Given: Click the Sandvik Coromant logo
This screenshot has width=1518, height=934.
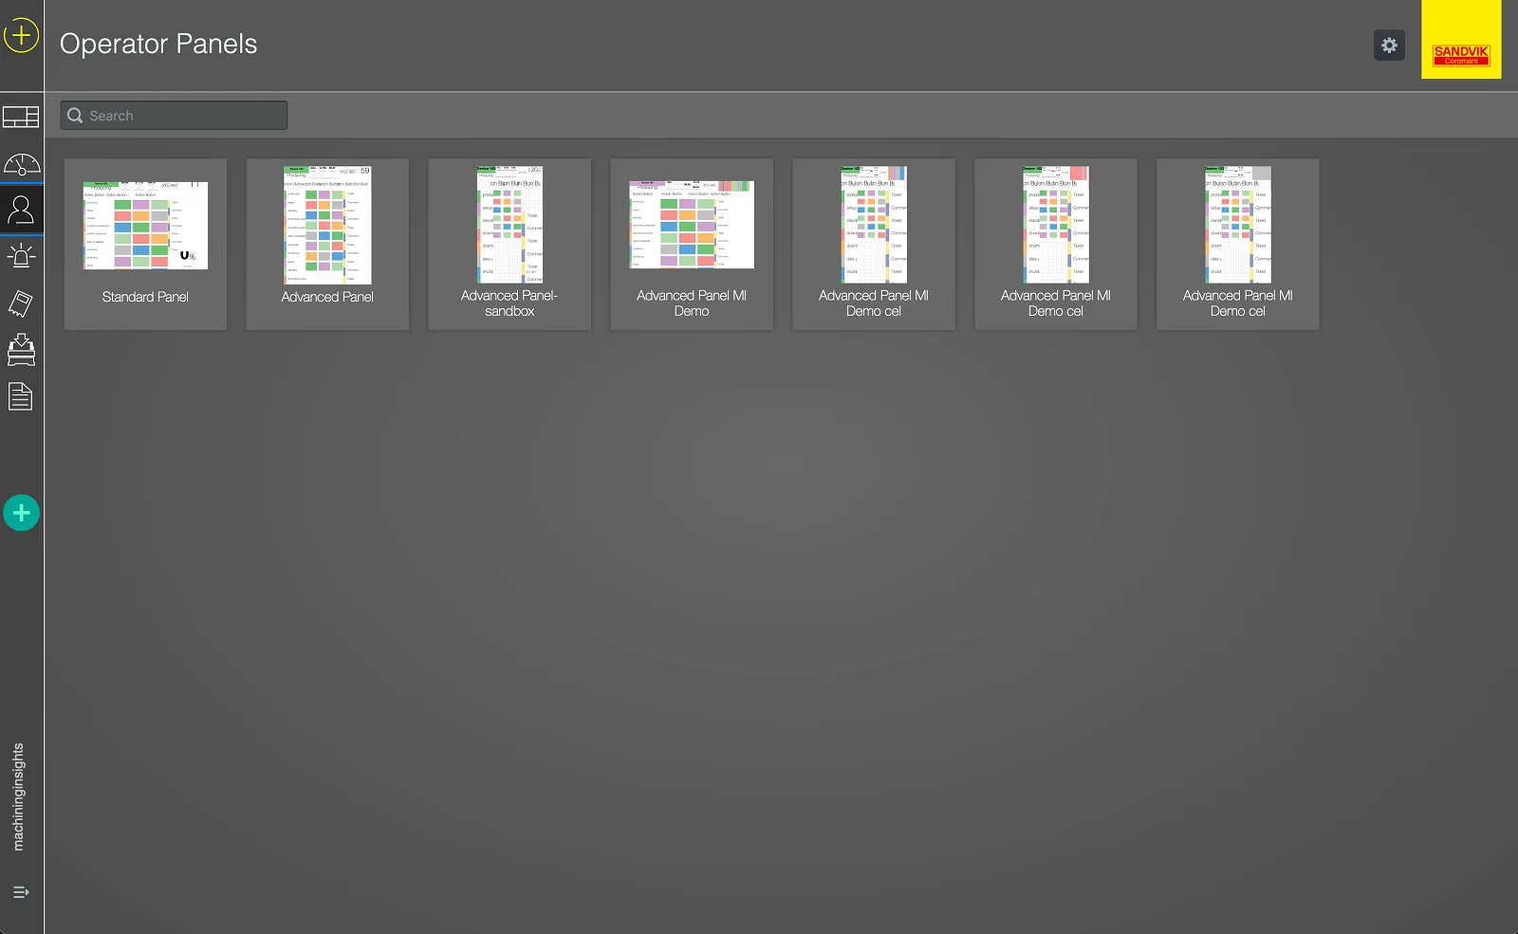Looking at the screenshot, I should [x=1461, y=54].
